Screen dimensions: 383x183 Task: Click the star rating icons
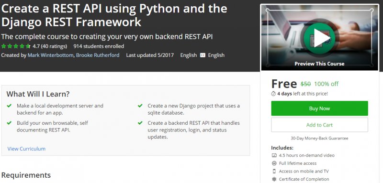[x=16, y=46]
